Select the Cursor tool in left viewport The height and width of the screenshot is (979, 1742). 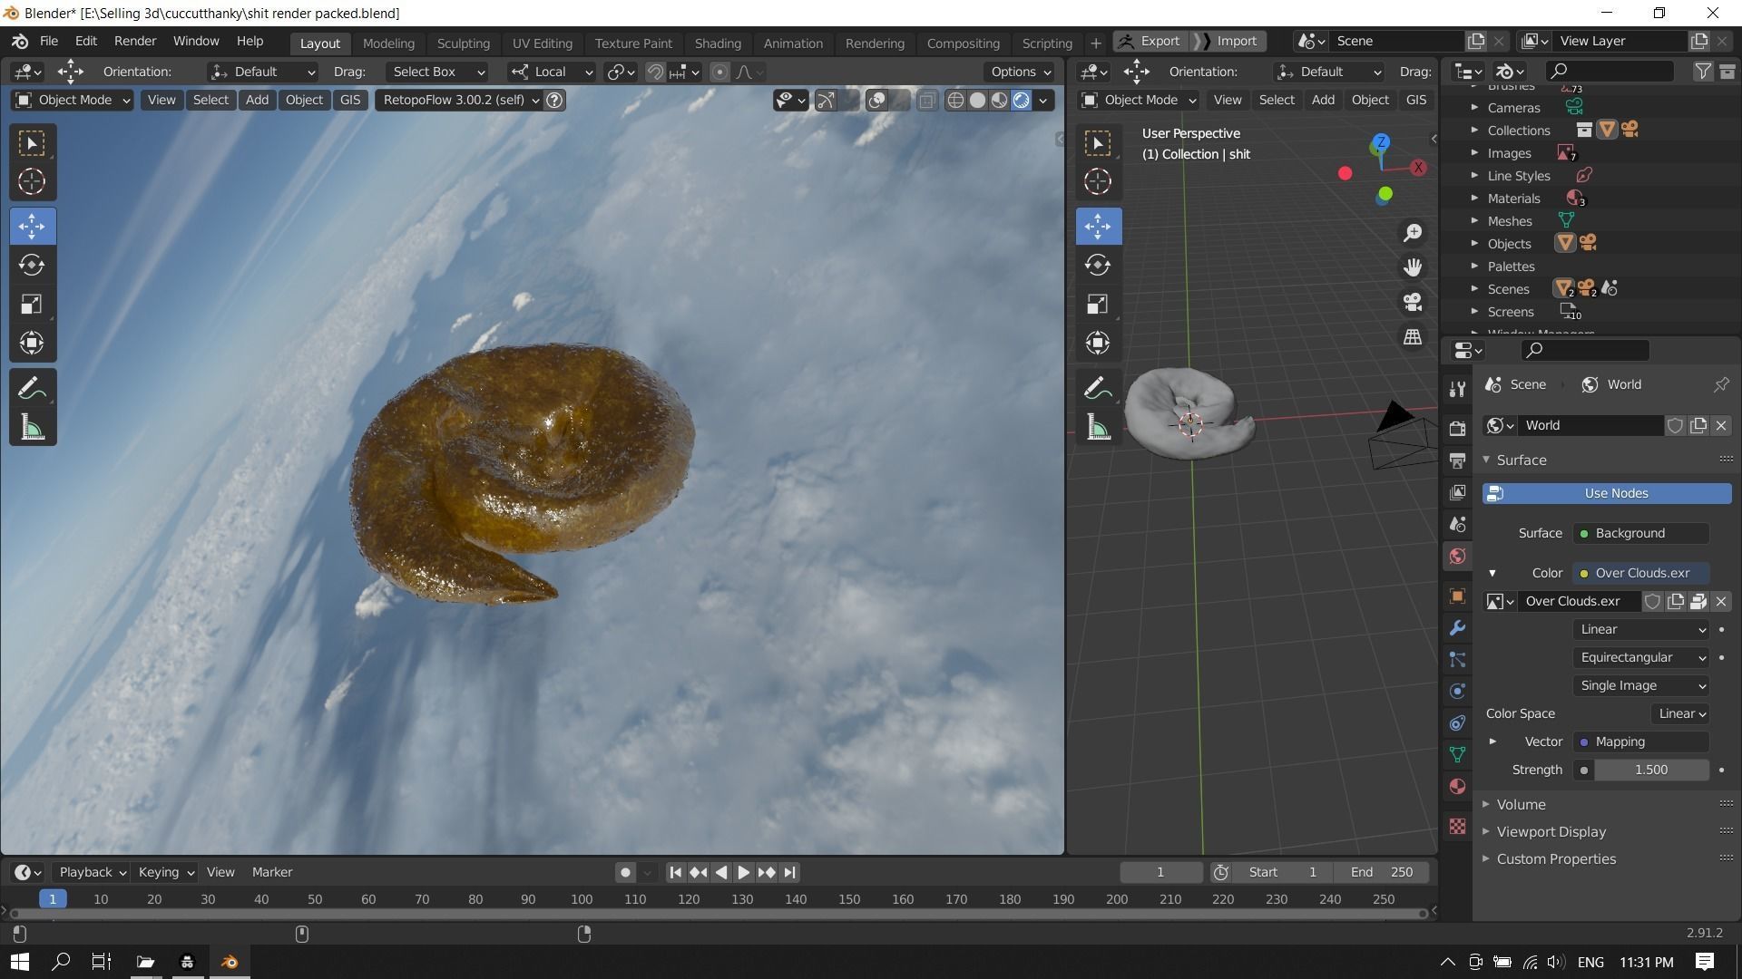coord(32,181)
